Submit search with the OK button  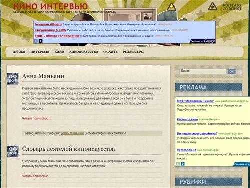(x=232, y=71)
